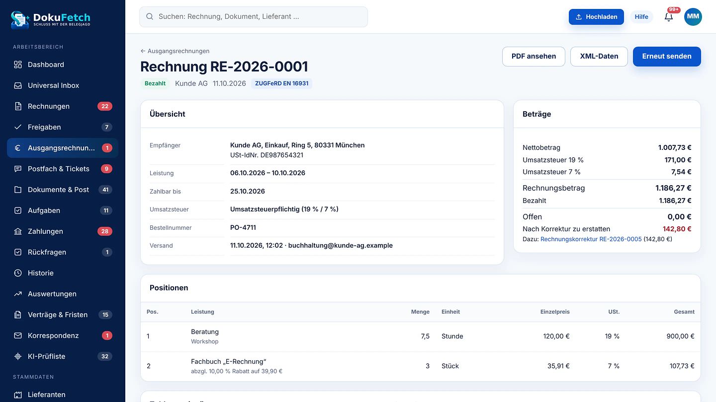716x402 pixels.
Task: Click the Rechnungsbetrag value 1.186,27 €
Action: 673,188
